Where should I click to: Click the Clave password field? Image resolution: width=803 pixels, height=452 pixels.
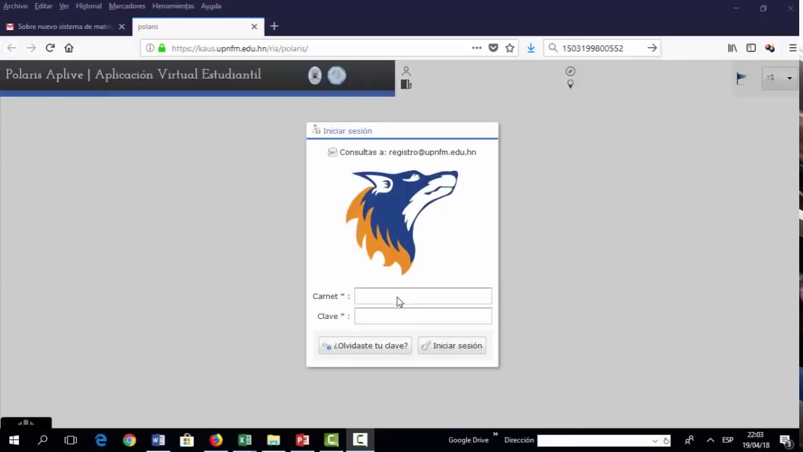click(x=423, y=316)
